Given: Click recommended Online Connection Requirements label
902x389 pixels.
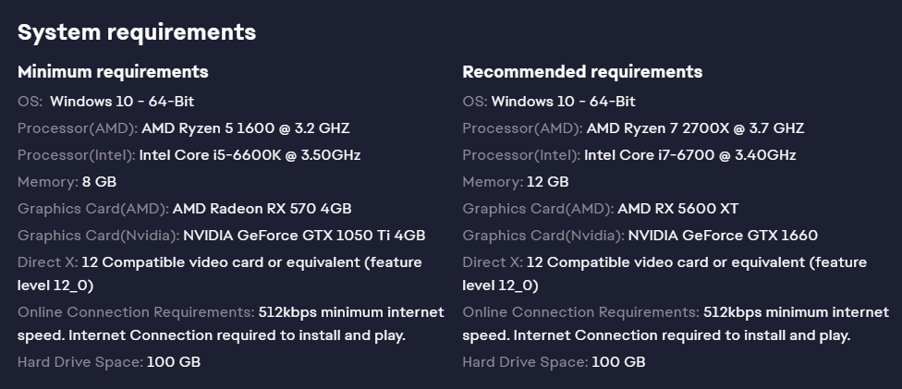Looking at the screenshot, I should tap(581, 312).
